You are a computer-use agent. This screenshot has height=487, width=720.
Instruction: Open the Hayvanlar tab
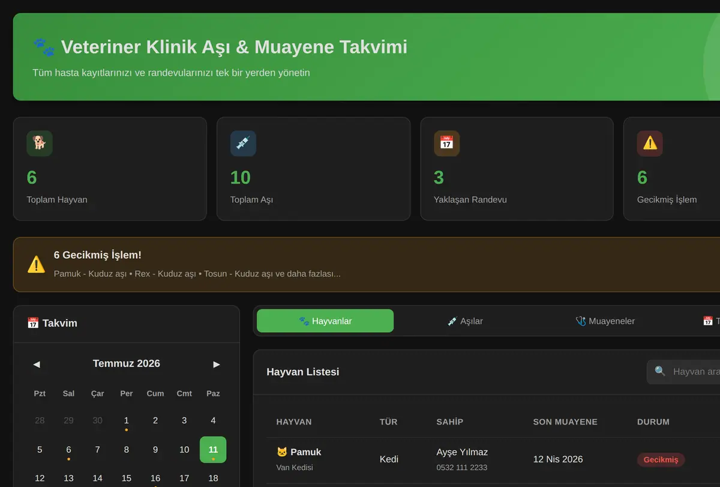(x=325, y=321)
